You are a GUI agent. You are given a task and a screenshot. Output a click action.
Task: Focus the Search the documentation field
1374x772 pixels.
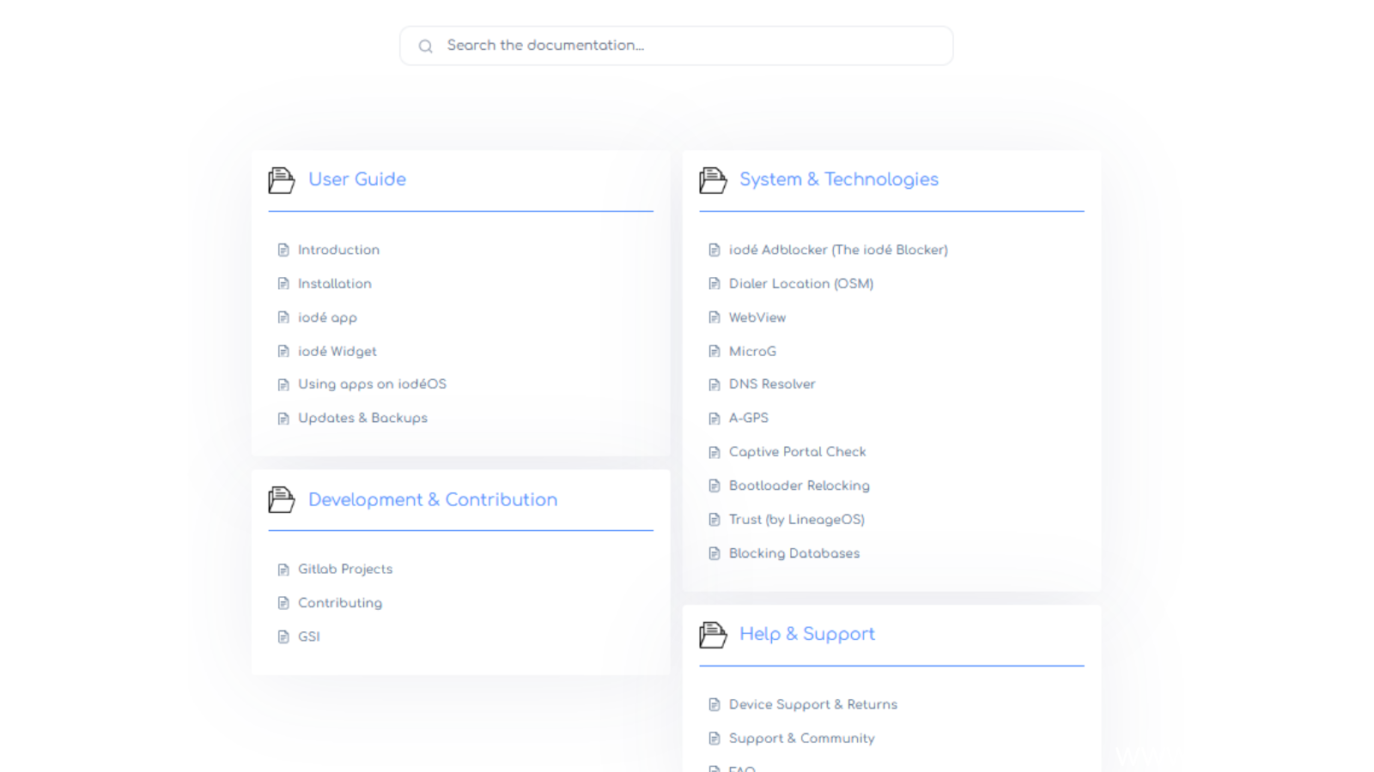[676, 45]
